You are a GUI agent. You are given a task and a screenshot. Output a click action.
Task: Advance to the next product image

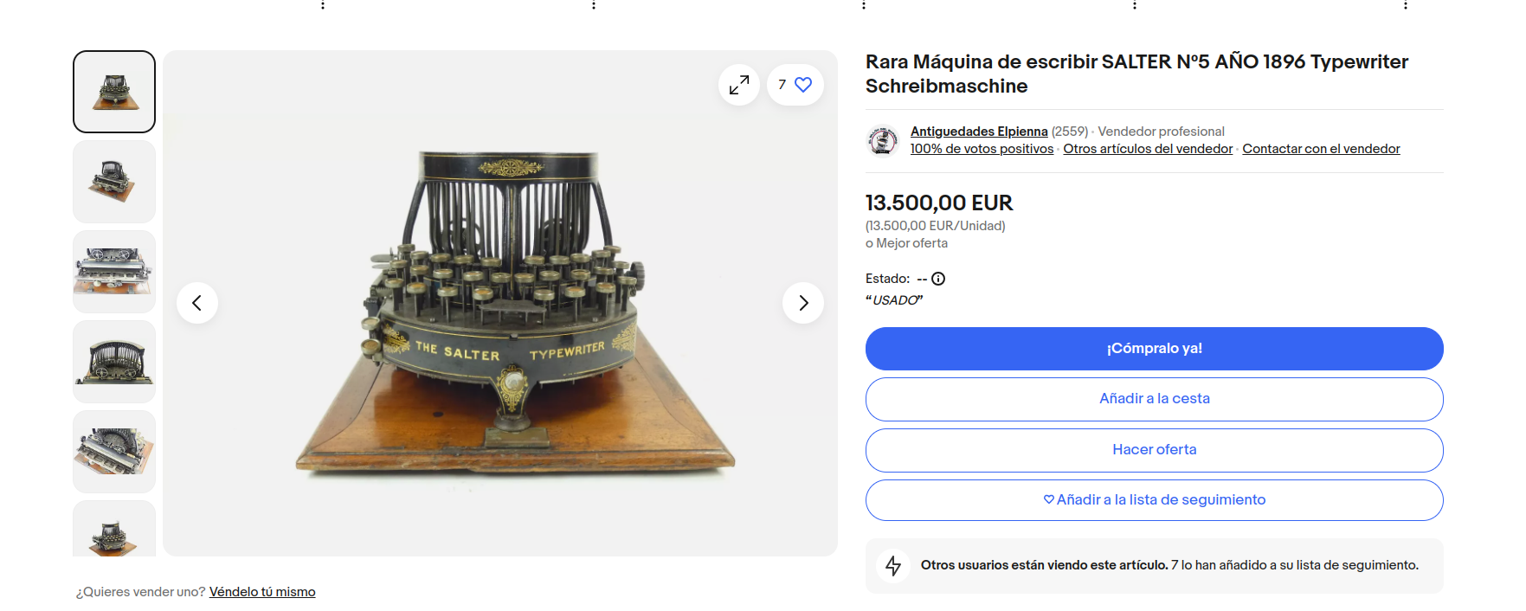[803, 303]
